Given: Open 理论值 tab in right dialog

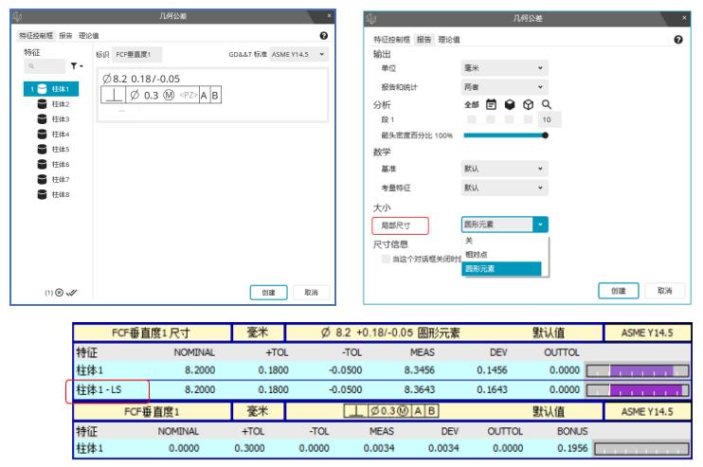Looking at the screenshot, I should (x=449, y=40).
